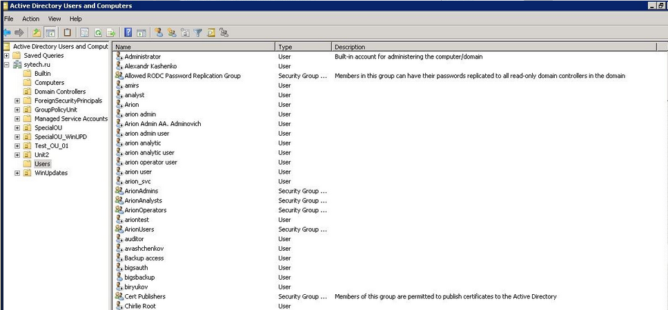Click the Refresh toolbar icon

tap(98, 32)
